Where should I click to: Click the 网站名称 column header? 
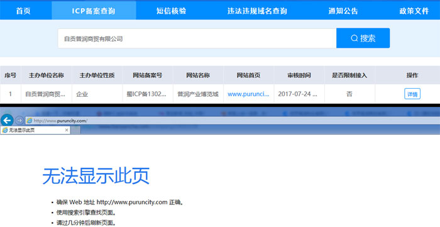[198, 75]
